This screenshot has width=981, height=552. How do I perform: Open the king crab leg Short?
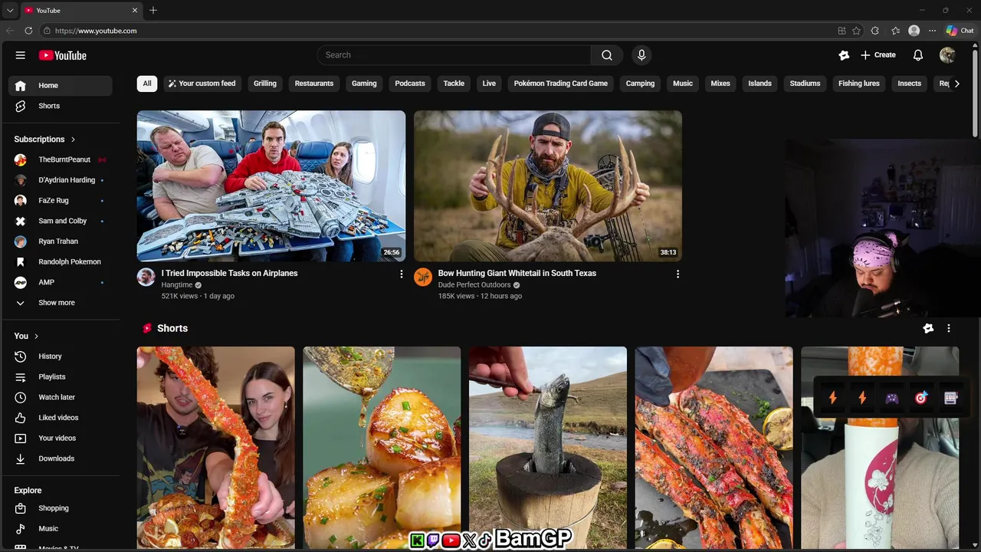coord(216,448)
